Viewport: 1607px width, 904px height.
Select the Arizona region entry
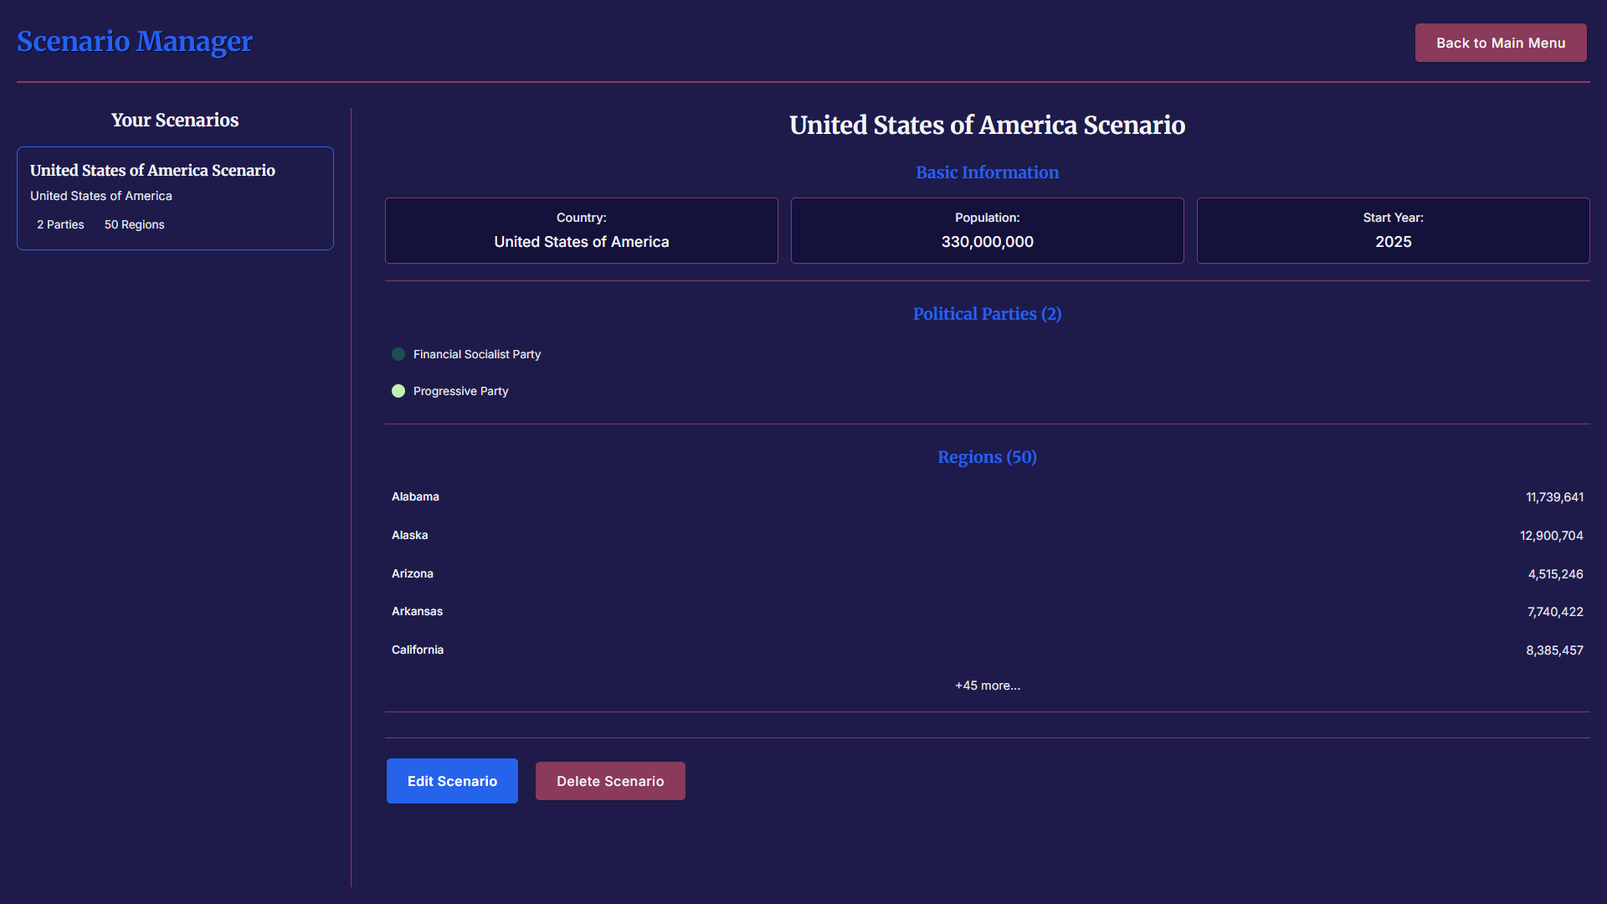click(413, 573)
